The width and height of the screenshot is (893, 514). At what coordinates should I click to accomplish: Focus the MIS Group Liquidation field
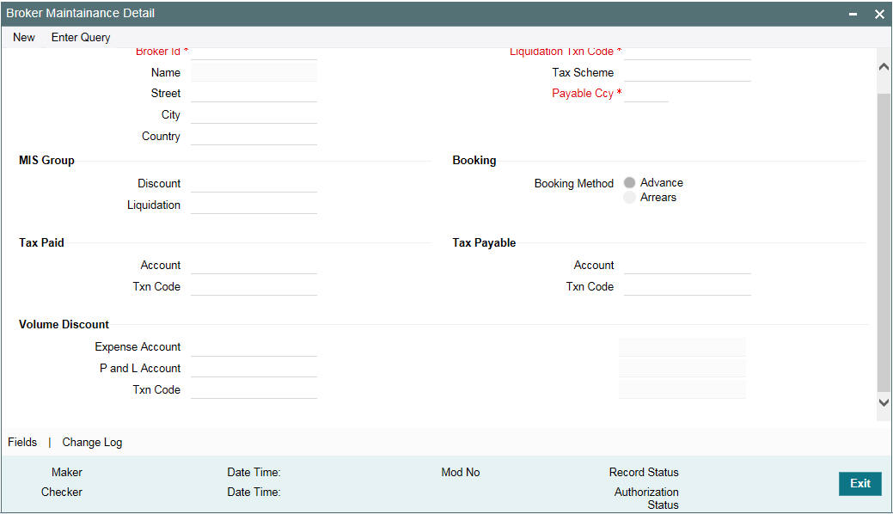(254, 205)
